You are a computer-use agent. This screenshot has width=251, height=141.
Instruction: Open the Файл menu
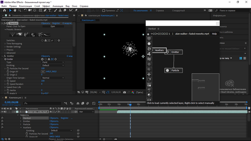[4, 6]
